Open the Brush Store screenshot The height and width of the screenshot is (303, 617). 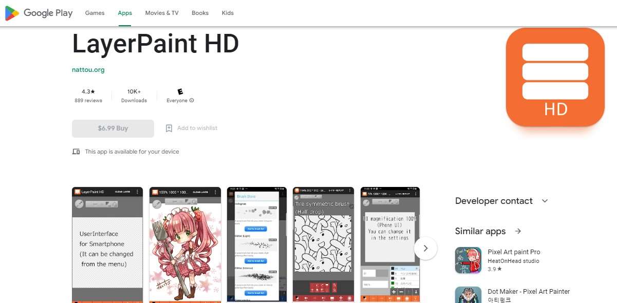pos(256,244)
